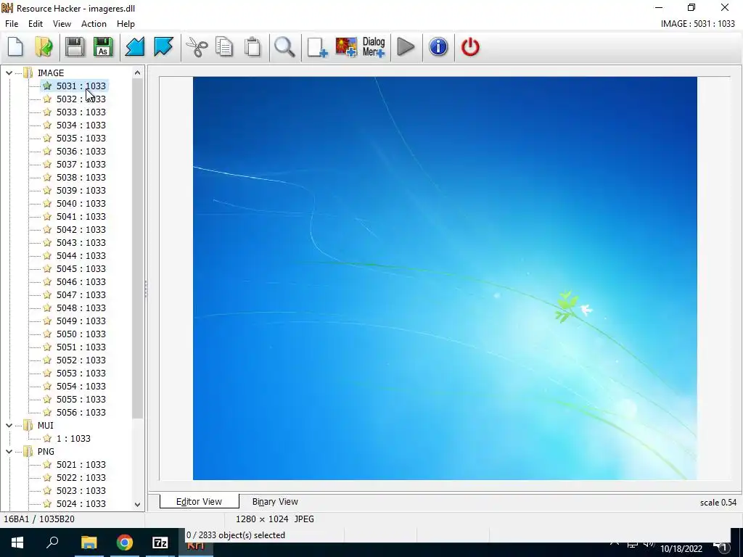The image size is (743, 557).
Task: Open the blue Info icon
Action: [438, 47]
